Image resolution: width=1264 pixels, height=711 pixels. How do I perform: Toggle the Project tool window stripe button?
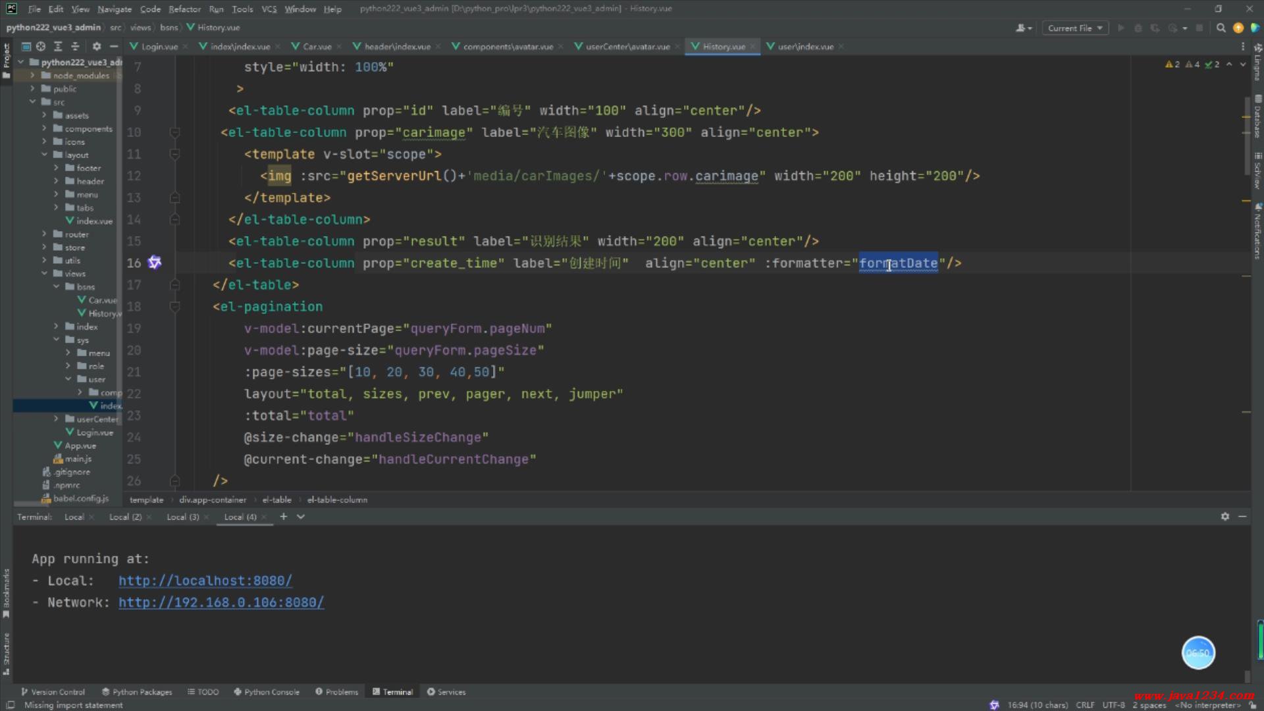click(7, 59)
